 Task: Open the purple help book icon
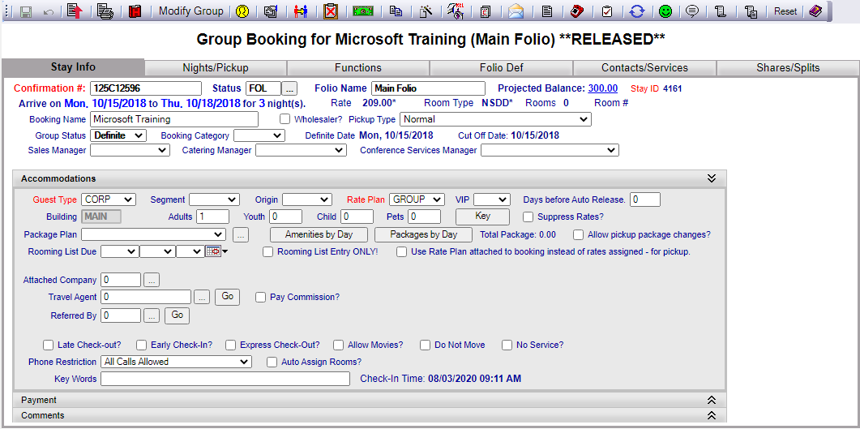click(815, 11)
